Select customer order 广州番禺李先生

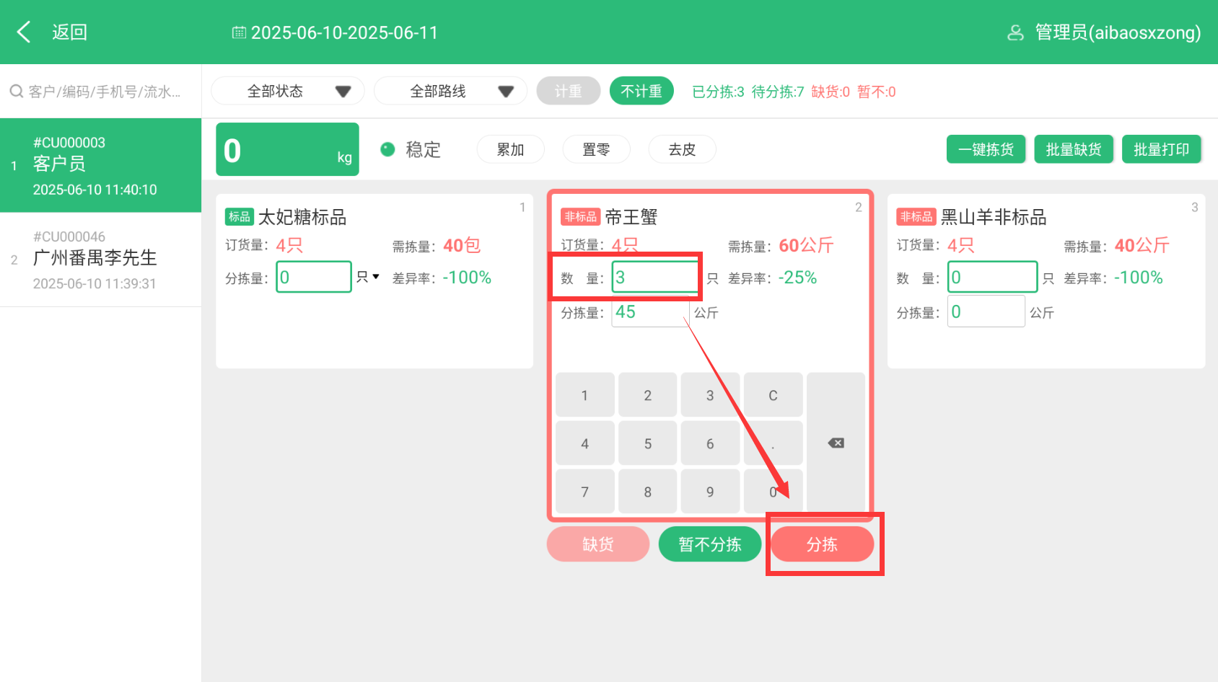coord(100,260)
